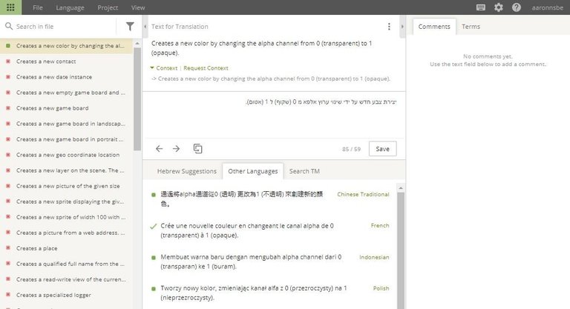Image resolution: width=570 pixels, height=309 pixels.
Task: Click the copy source text icon
Action: coord(198,149)
